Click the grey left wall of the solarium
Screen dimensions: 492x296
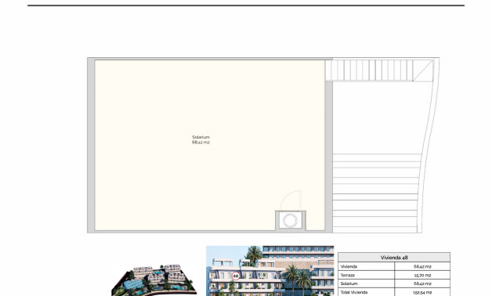(91, 145)
